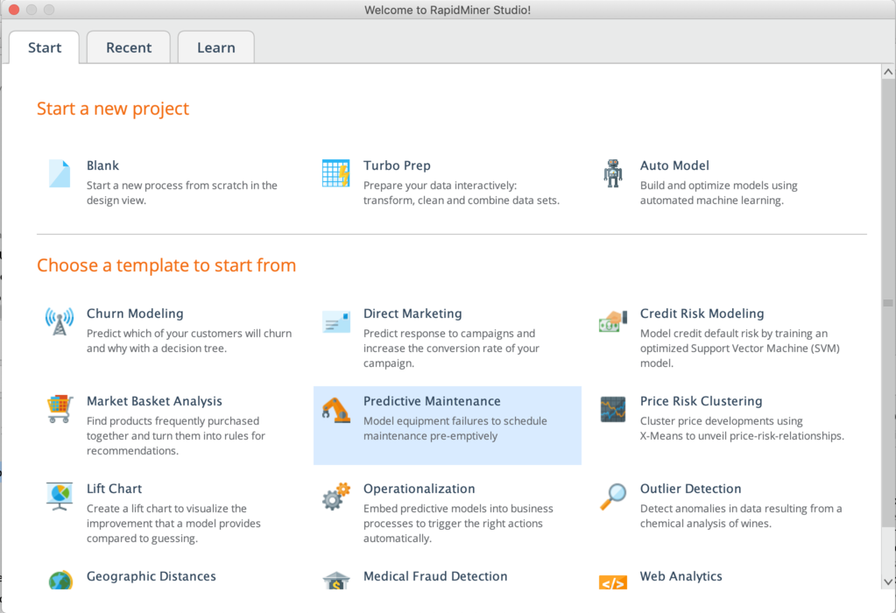Select the Credit Risk Modeling money icon

(612, 321)
